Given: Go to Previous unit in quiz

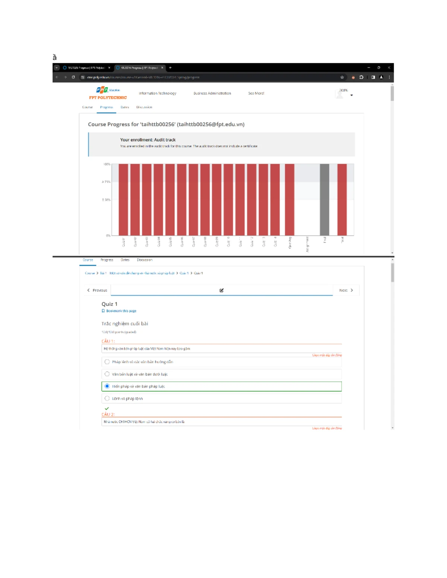Looking at the screenshot, I should point(97,290).
